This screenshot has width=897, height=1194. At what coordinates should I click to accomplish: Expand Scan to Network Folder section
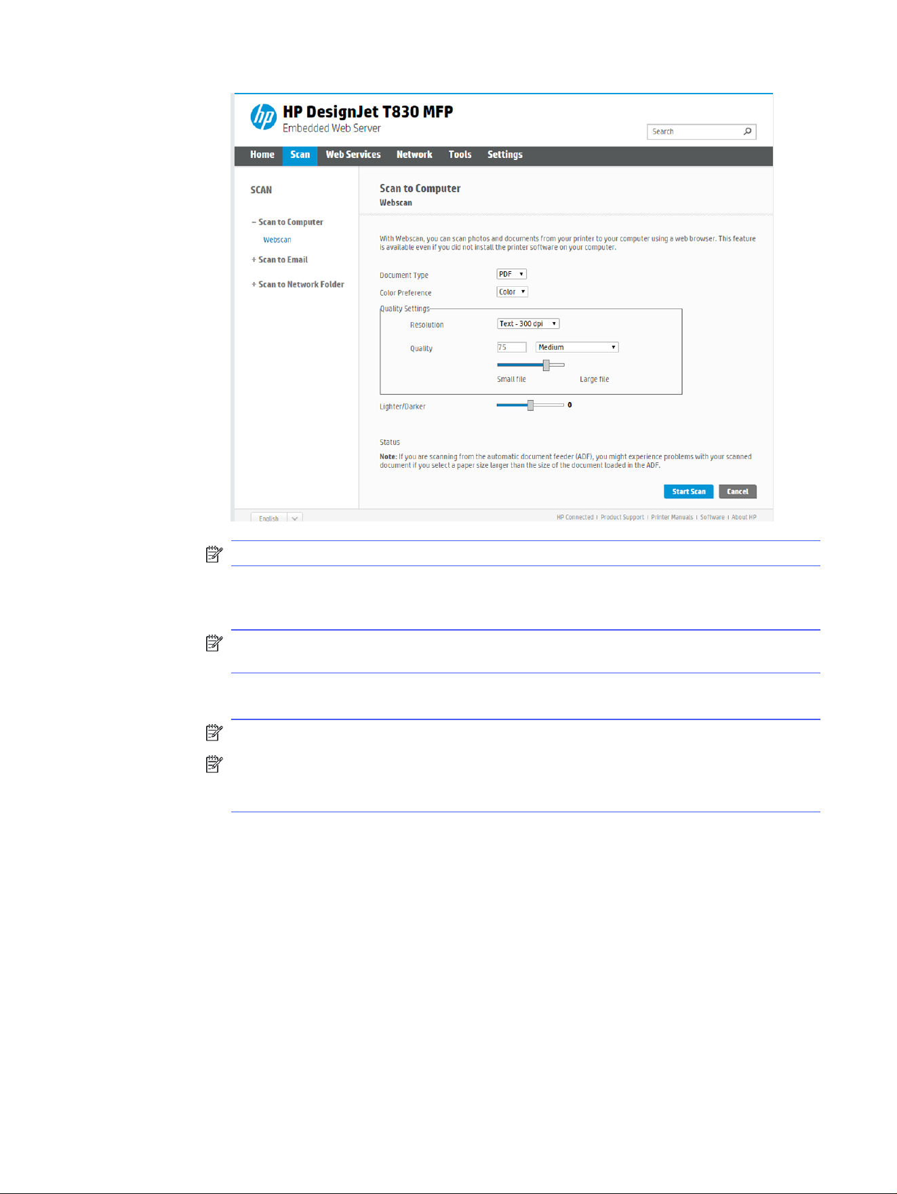coord(298,285)
